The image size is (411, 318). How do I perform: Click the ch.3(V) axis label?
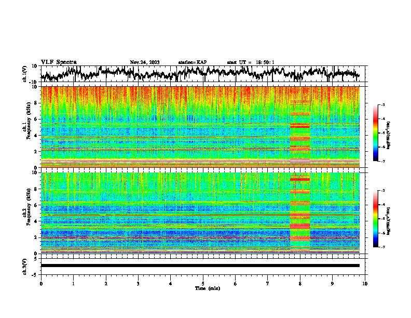click(x=25, y=267)
